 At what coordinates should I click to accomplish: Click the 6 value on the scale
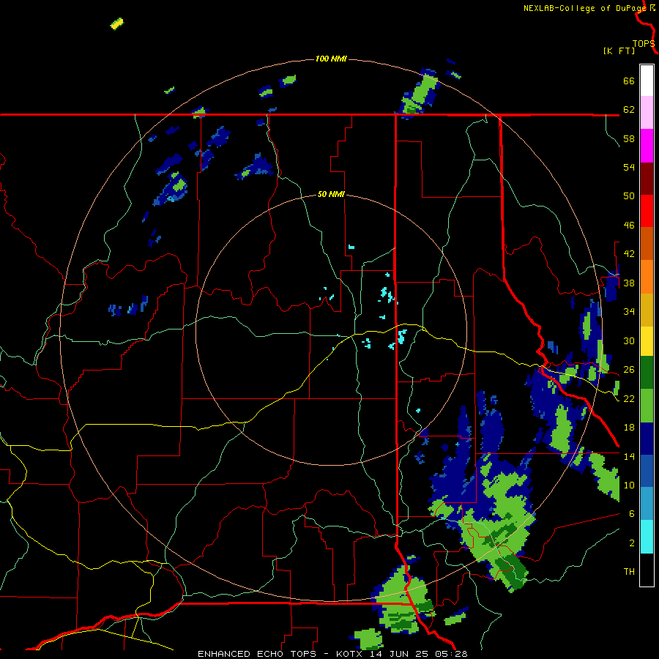[631, 514]
